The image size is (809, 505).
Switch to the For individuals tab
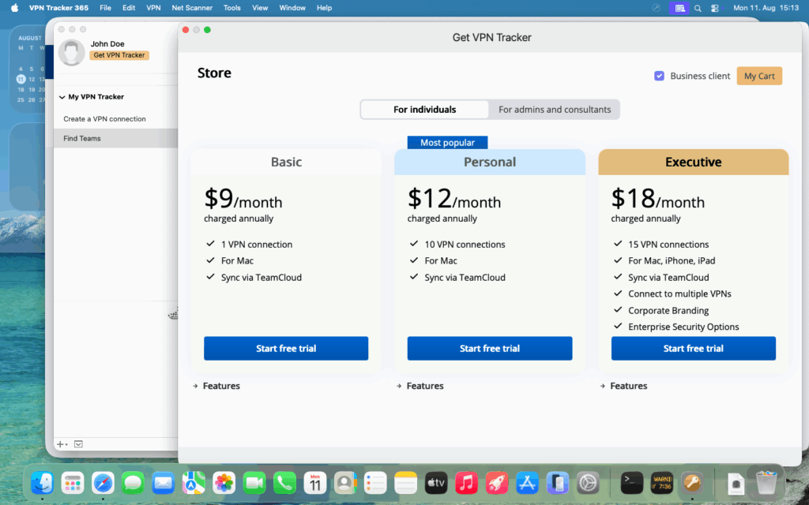(424, 109)
